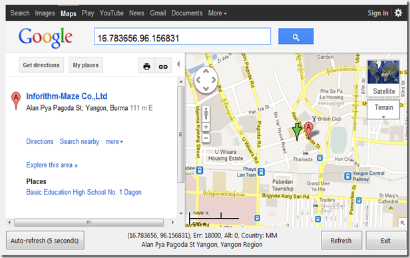Screen dimensions: 410x258
Task: Click the 'U Wisara Housing Estate' map label
Action: pyautogui.click(x=226, y=155)
